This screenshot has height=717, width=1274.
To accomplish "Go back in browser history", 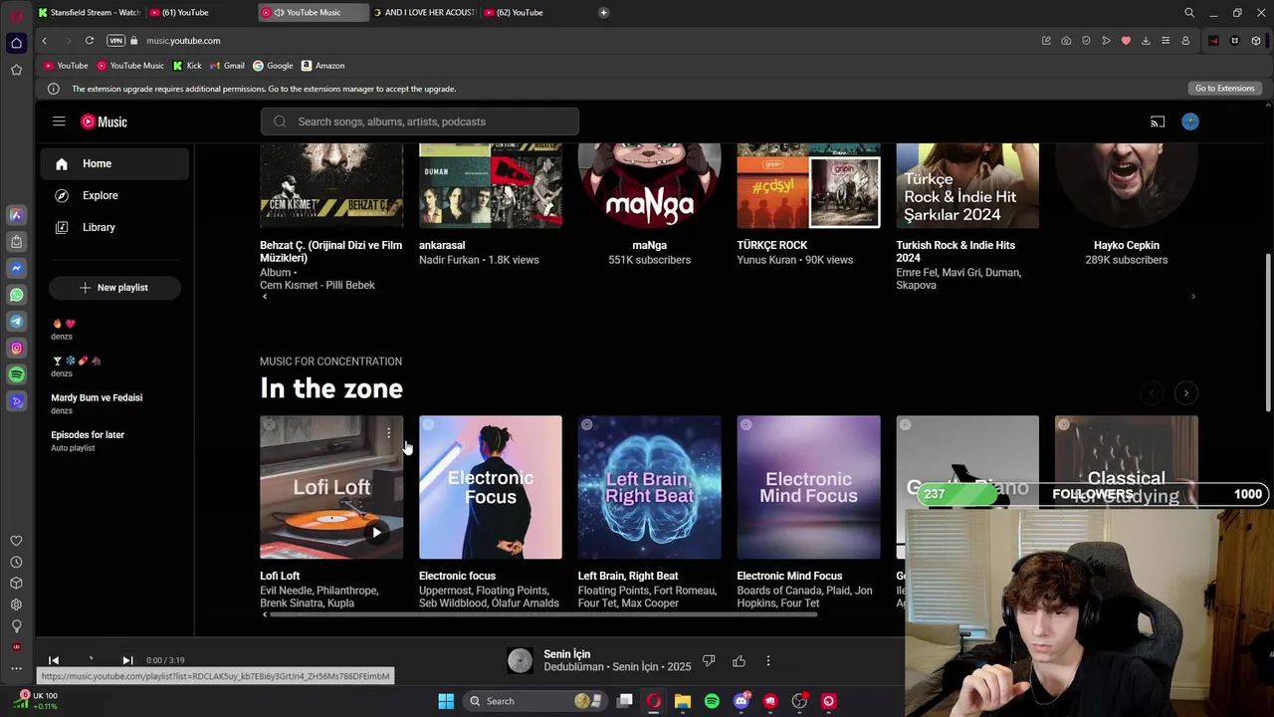I will 44,41.
